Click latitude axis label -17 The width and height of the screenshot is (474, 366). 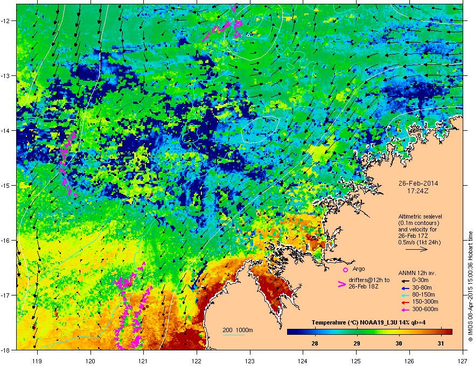6,295
